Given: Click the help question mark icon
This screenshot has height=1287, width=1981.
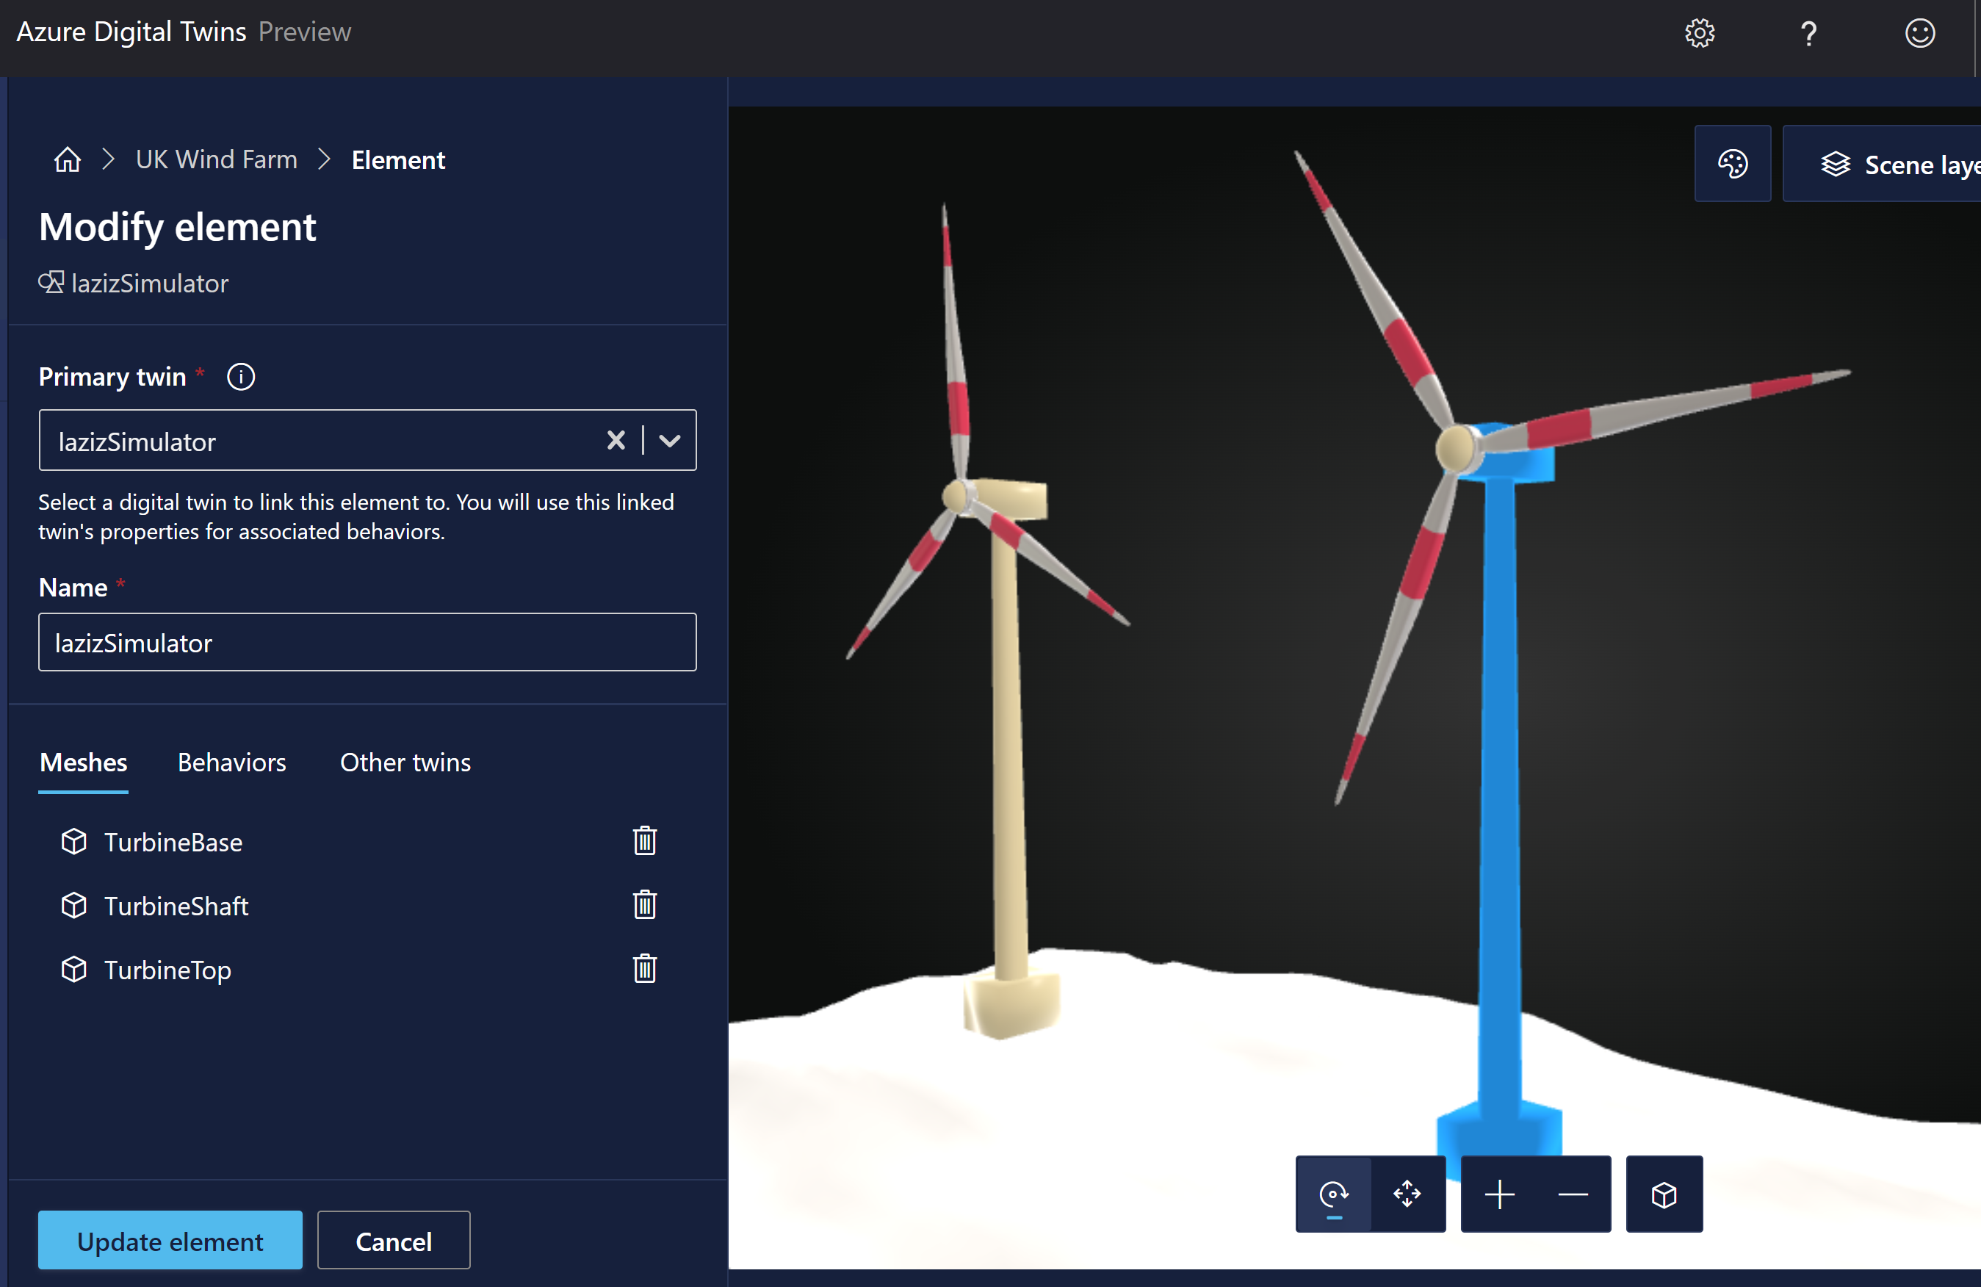Looking at the screenshot, I should (x=1808, y=33).
